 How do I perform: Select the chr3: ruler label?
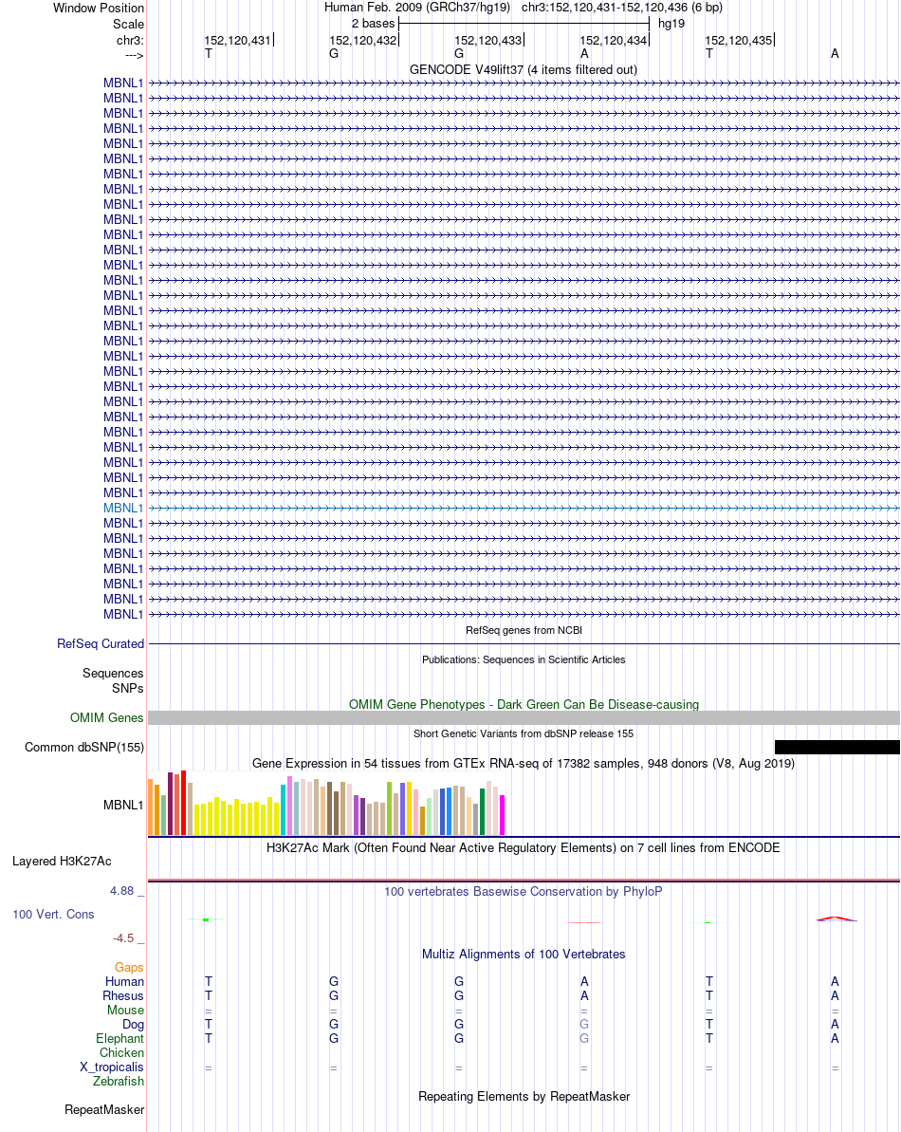coord(130,41)
